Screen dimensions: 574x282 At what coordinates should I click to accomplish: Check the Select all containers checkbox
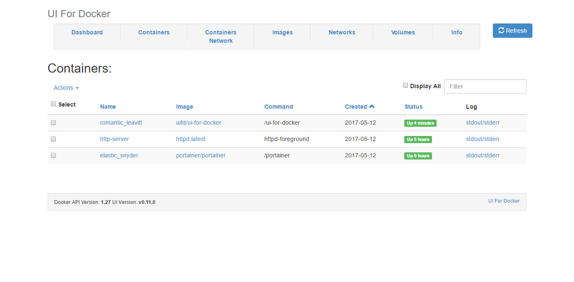click(53, 103)
